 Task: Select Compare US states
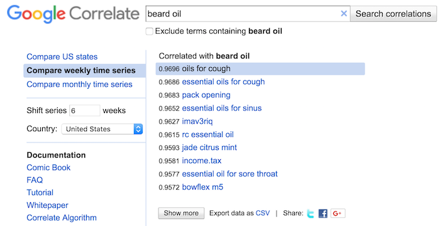(62, 56)
